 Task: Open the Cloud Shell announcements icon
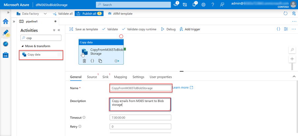[176, 5]
